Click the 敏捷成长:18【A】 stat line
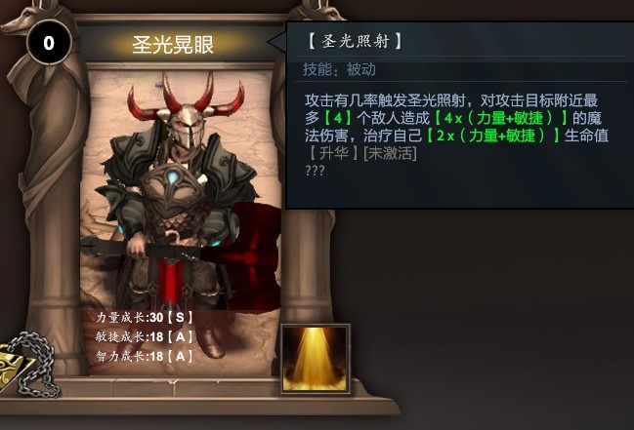This screenshot has height=430, width=634. tap(145, 336)
